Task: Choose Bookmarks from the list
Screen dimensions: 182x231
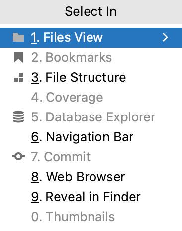Action: click(91, 57)
